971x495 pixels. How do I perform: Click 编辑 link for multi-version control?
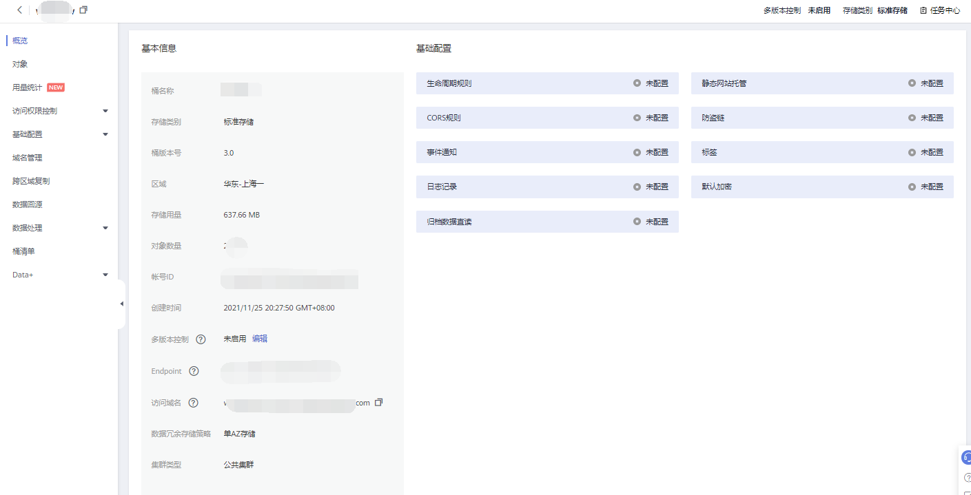click(x=260, y=339)
